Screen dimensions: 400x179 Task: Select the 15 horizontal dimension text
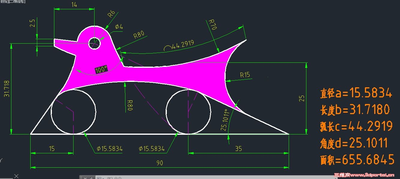pos(52,149)
